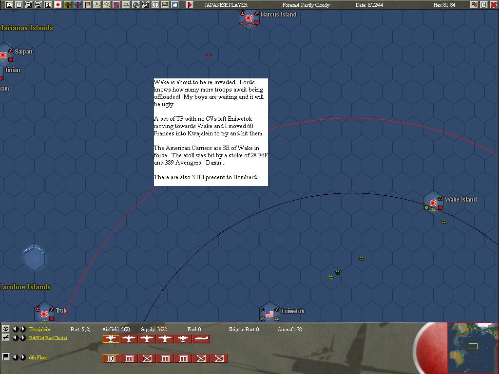Click the Aircraft: 78 readout
Image resolution: width=499 pixels, height=374 pixels.
coord(289,329)
